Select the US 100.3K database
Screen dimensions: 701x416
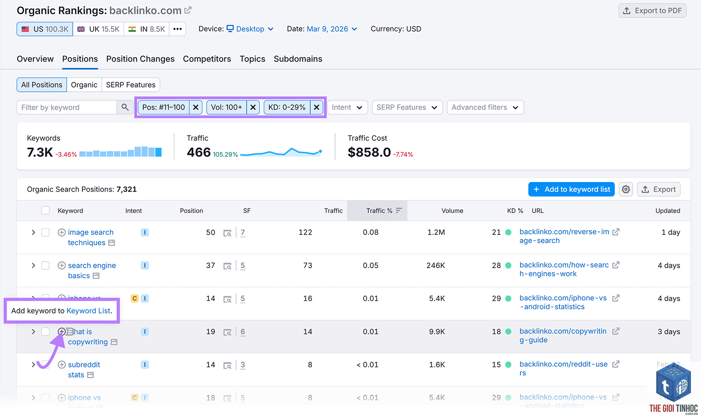click(x=45, y=29)
